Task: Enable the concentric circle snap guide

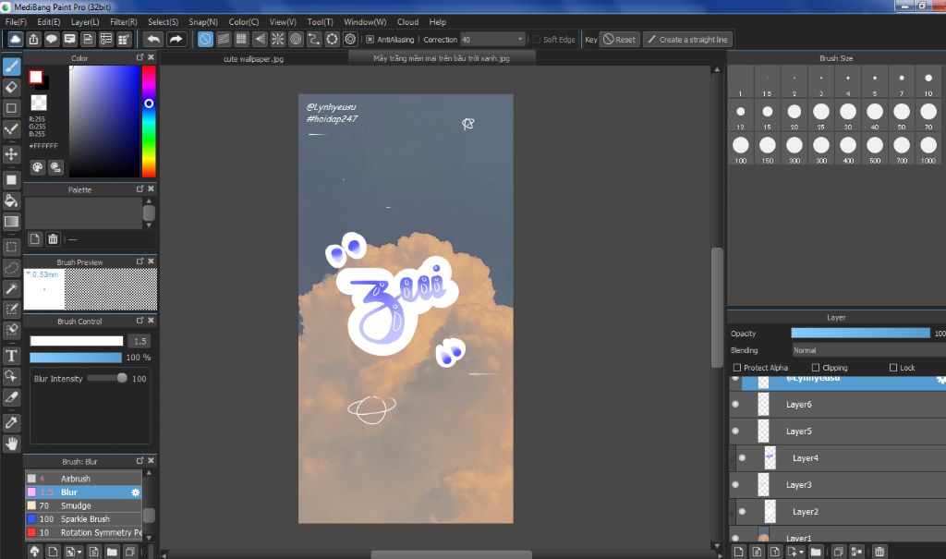Action: 296,39
